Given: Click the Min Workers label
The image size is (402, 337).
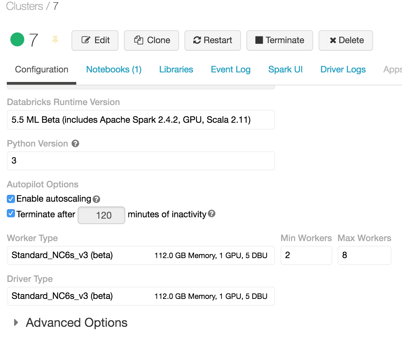Looking at the screenshot, I should pyautogui.click(x=306, y=238).
